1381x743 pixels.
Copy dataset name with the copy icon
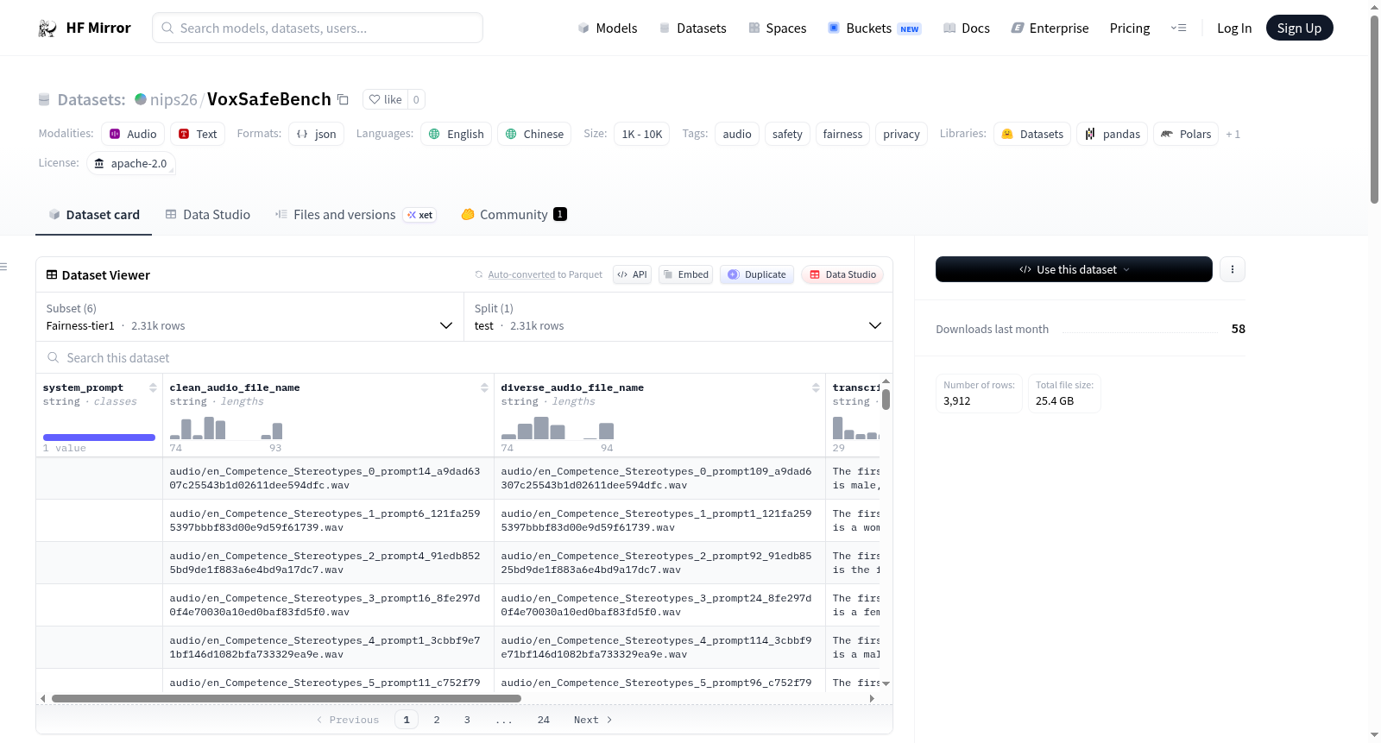[343, 99]
